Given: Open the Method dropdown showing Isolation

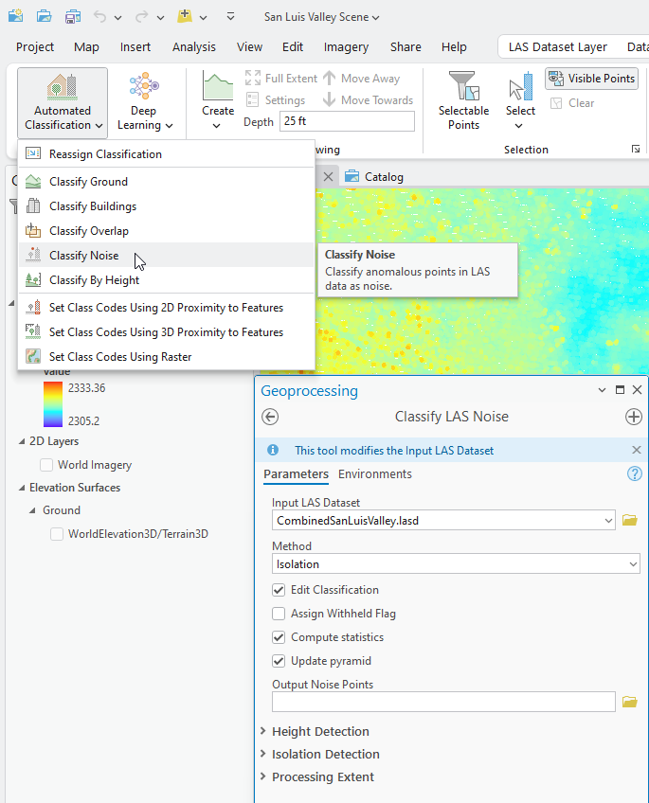Looking at the screenshot, I should tap(456, 564).
